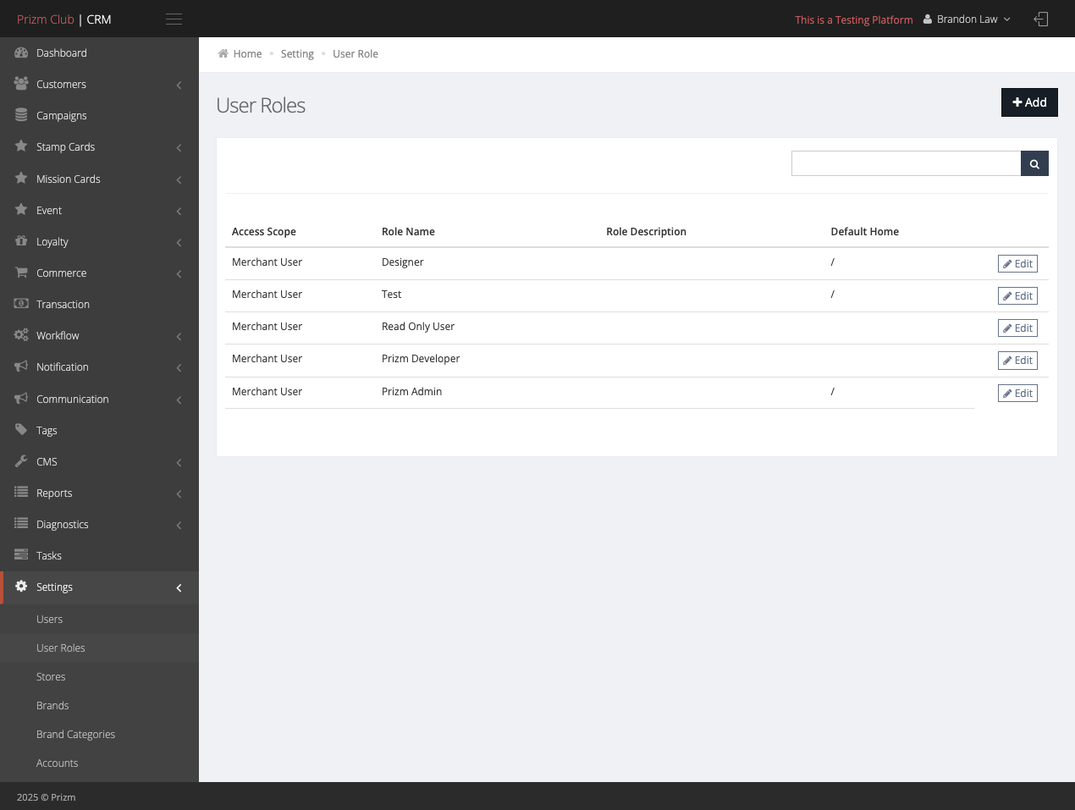
Task: Edit the Read Only User role
Action: pyautogui.click(x=1017, y=328)
